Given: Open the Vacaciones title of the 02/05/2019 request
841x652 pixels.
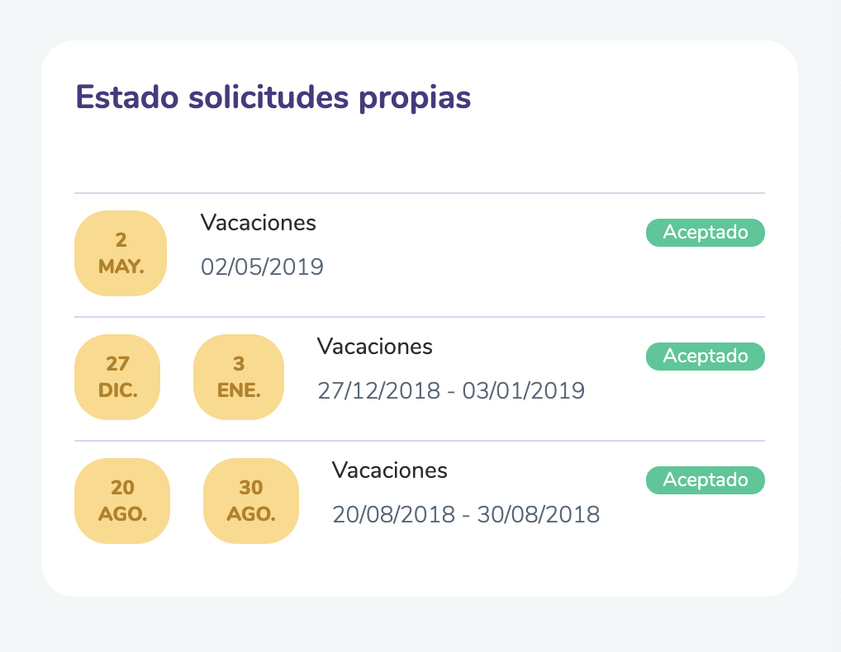Looking at the screenshot, I should (258, 223).
